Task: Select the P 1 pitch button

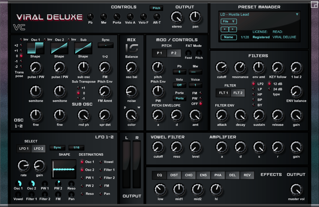Action: click(159, 53)
